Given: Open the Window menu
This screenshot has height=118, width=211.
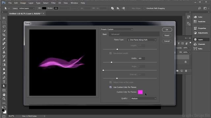Looking at the screenshot, I should pyautogui.click(x=74, y=3).
